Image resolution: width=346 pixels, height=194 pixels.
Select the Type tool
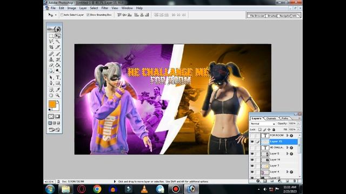(x=58, y=78)
